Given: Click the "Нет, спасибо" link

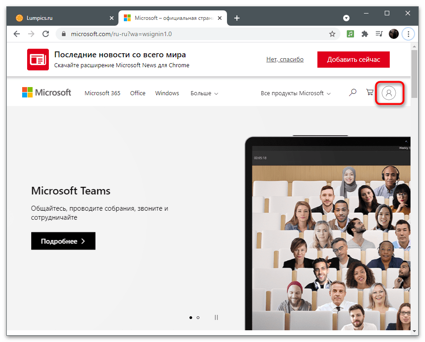Looking at the screenshot, I should [285, 59].
